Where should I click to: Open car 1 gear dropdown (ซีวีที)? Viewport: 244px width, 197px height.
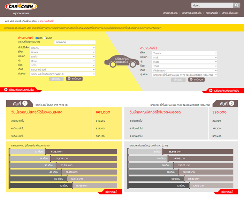[x=62, y=69]
